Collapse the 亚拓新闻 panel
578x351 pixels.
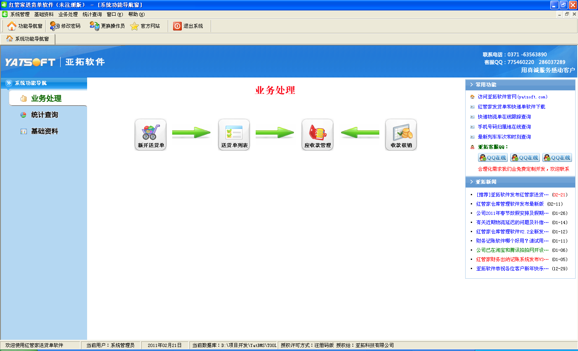[x=472, y=182]
